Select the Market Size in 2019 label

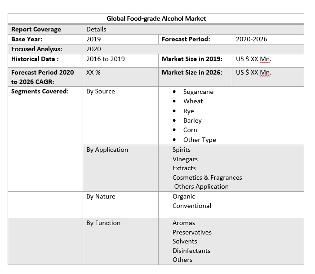point(192,59)
